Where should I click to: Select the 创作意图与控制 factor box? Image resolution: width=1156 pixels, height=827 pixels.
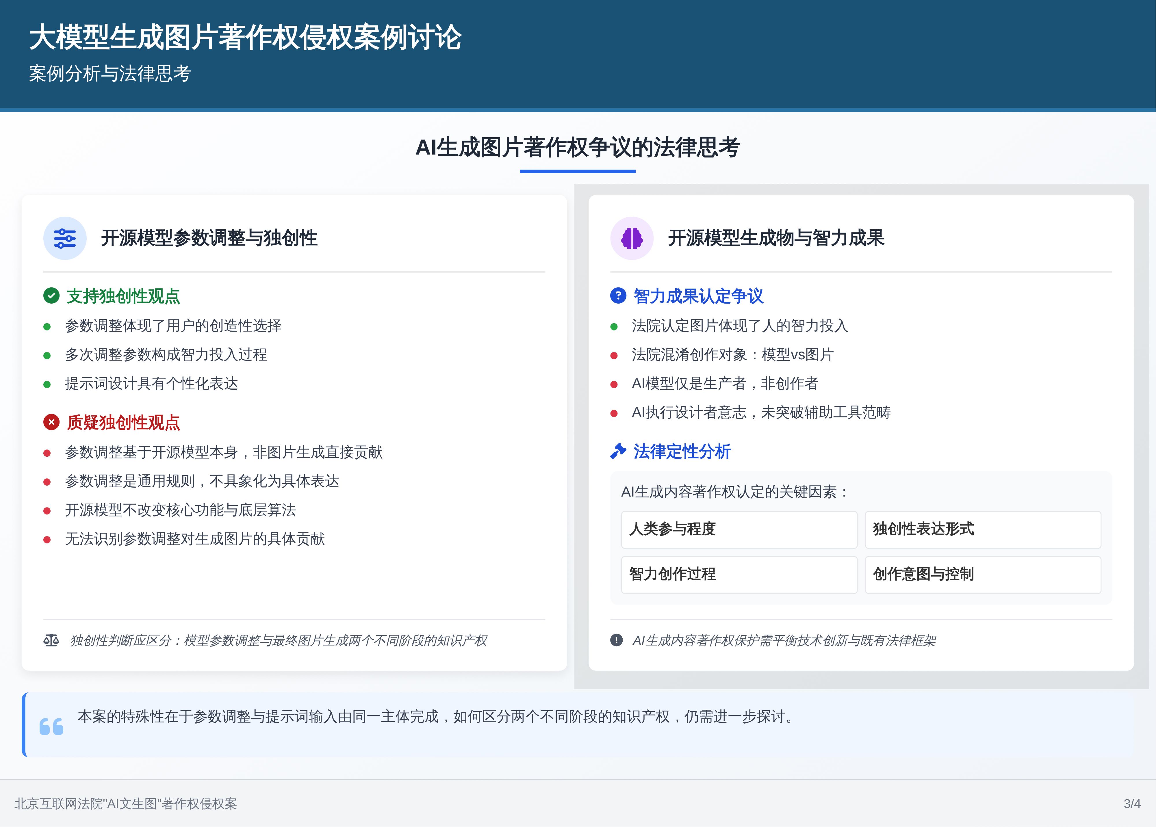click(x=982, y=575)
